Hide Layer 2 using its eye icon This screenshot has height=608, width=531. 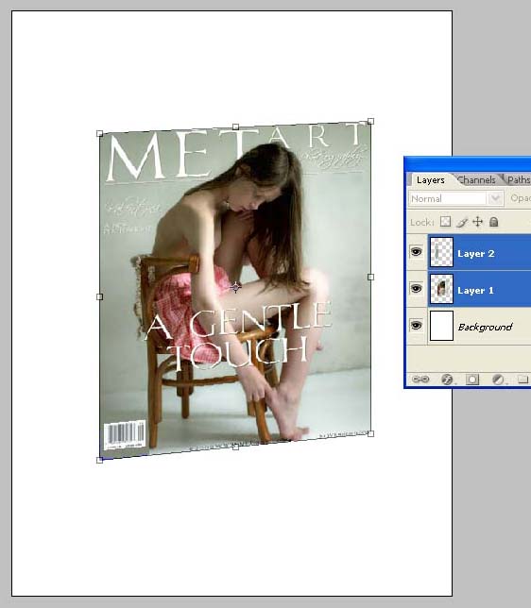point(416,252)
